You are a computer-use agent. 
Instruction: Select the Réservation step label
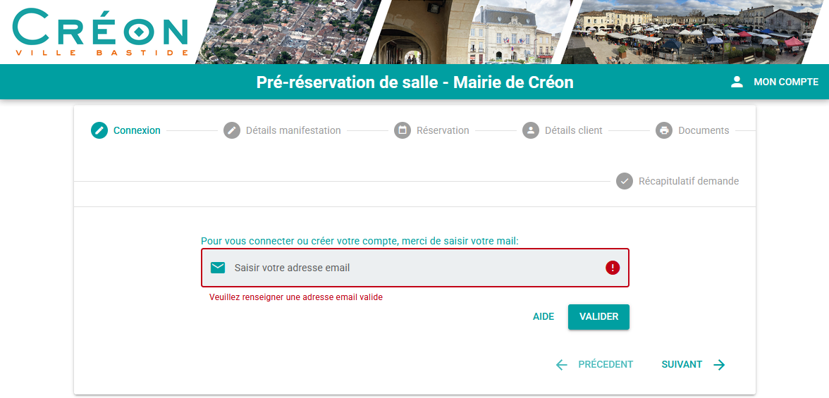click(443, 130)
